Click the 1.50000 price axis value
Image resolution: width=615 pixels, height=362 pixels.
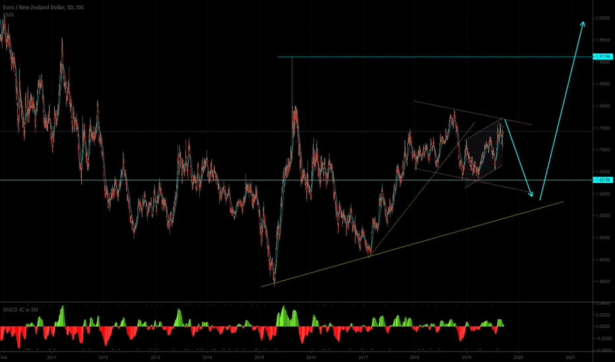click(603, 238)
